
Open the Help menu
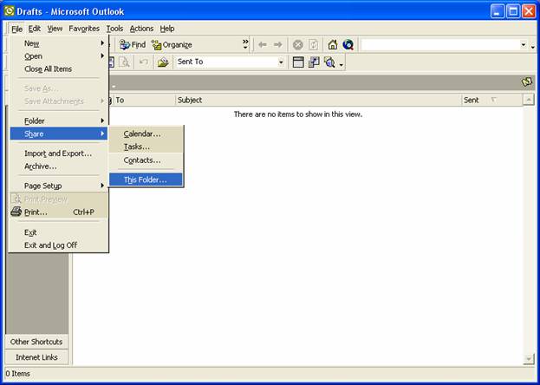click(x=167, y=29)
